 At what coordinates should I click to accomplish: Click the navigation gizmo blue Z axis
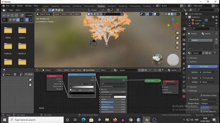[173, 20]
